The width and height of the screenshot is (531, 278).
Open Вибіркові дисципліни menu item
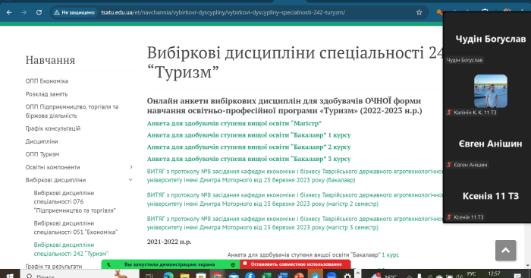point(55,180)
